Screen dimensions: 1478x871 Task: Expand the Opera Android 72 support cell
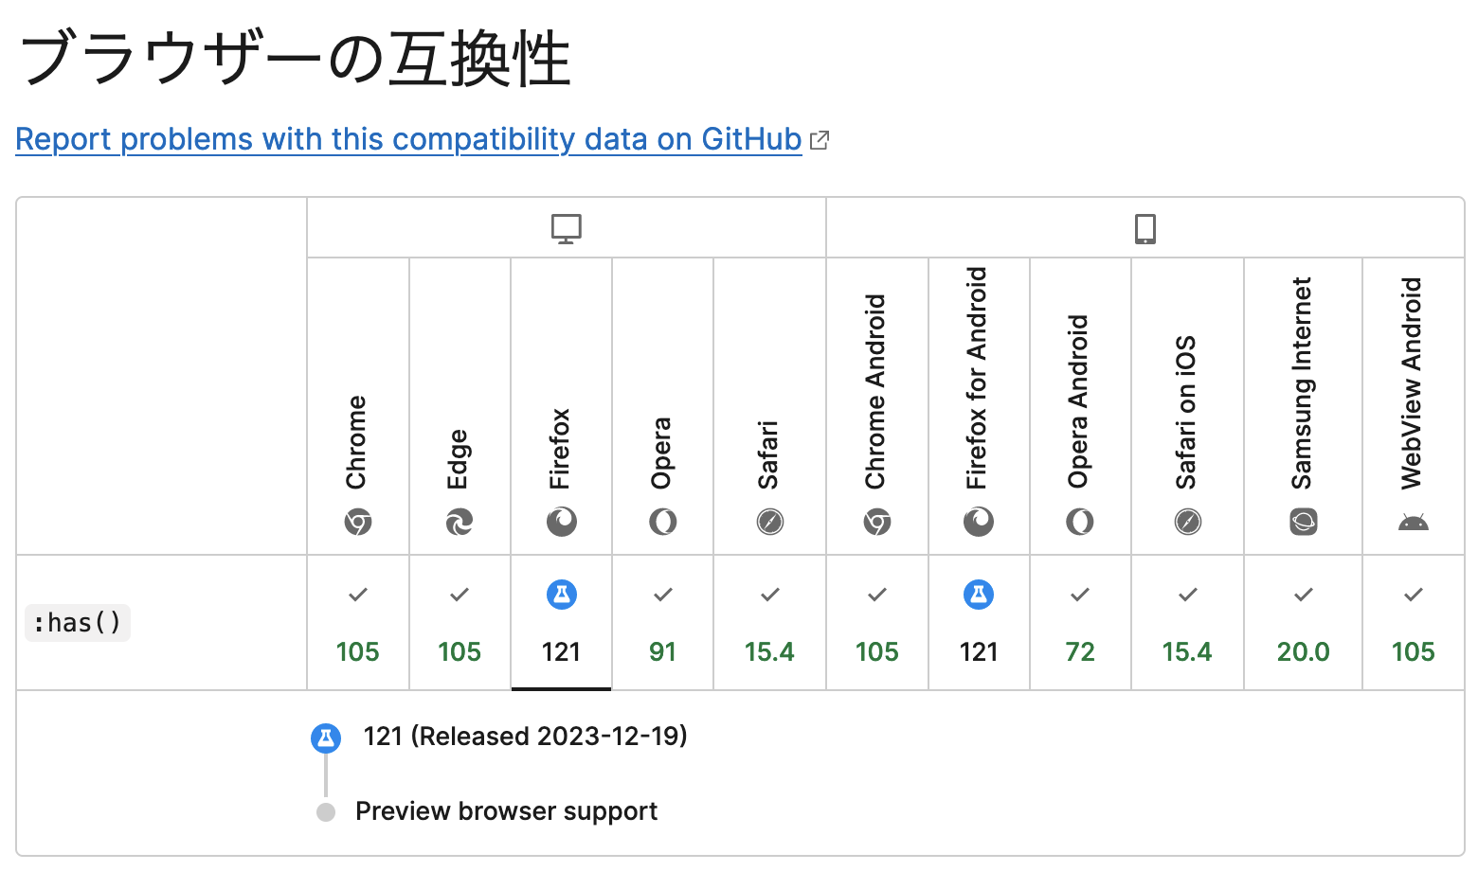1079,623
